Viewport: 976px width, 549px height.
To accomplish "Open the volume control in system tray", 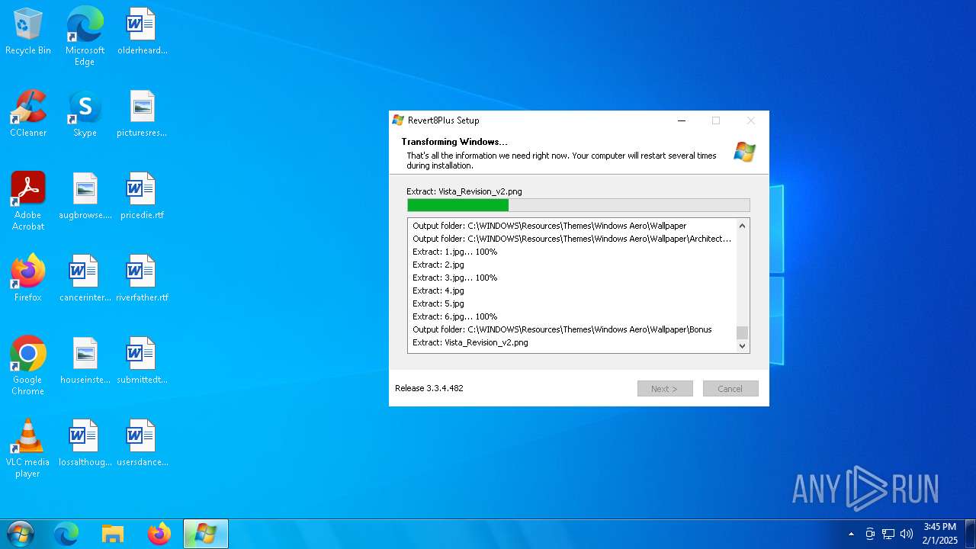I will click(x=907, y=534).
